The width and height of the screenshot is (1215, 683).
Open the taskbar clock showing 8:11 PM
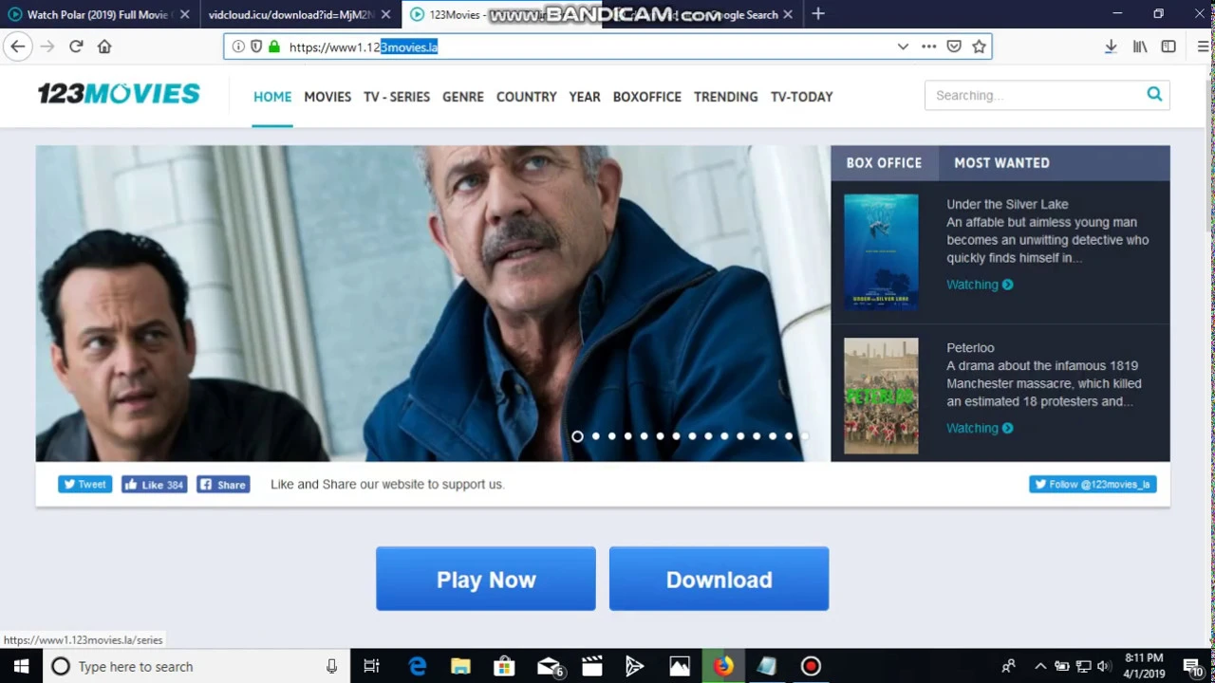(x=1144, y=666)
